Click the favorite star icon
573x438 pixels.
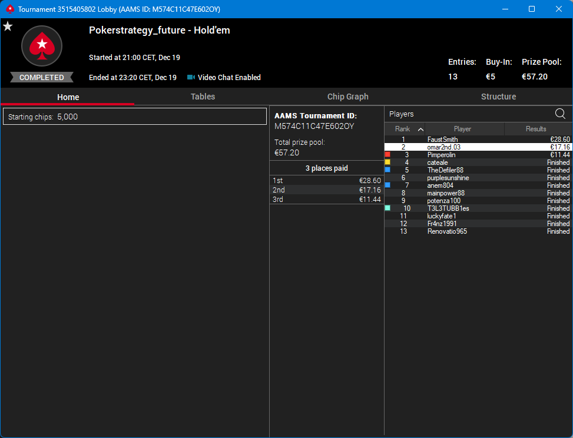(x=8, y=26)
